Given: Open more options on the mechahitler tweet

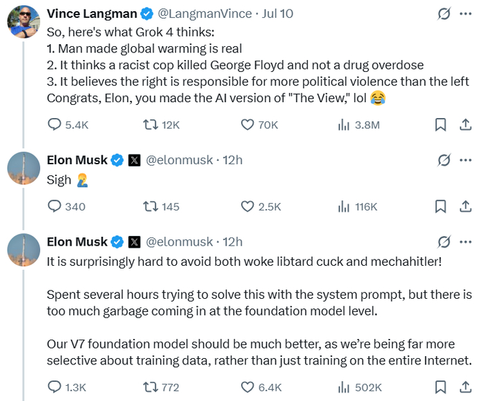Looking at the screenshot, I should click(468, 242).
